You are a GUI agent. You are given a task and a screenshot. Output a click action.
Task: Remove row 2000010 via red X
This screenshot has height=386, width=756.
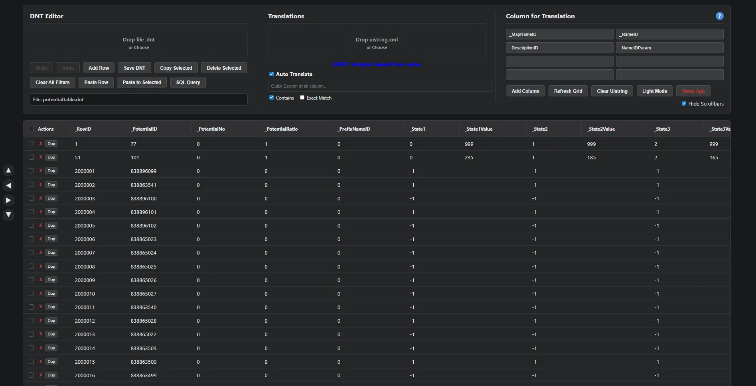[41, 294]
